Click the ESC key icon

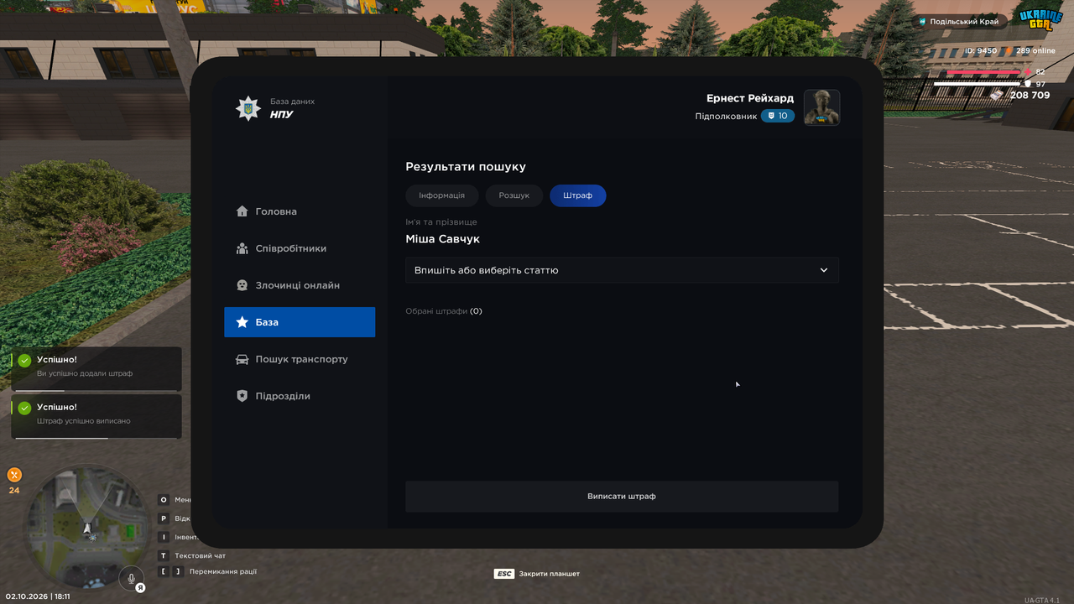503,574
